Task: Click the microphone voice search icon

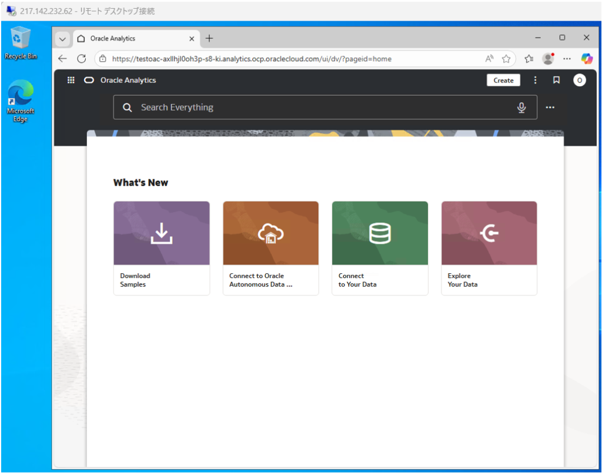Action: pyautogui.click(x=521, y=108)
